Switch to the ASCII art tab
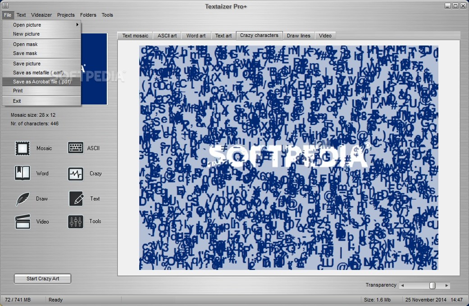This screenshot has height=306, width=469. 167,36
